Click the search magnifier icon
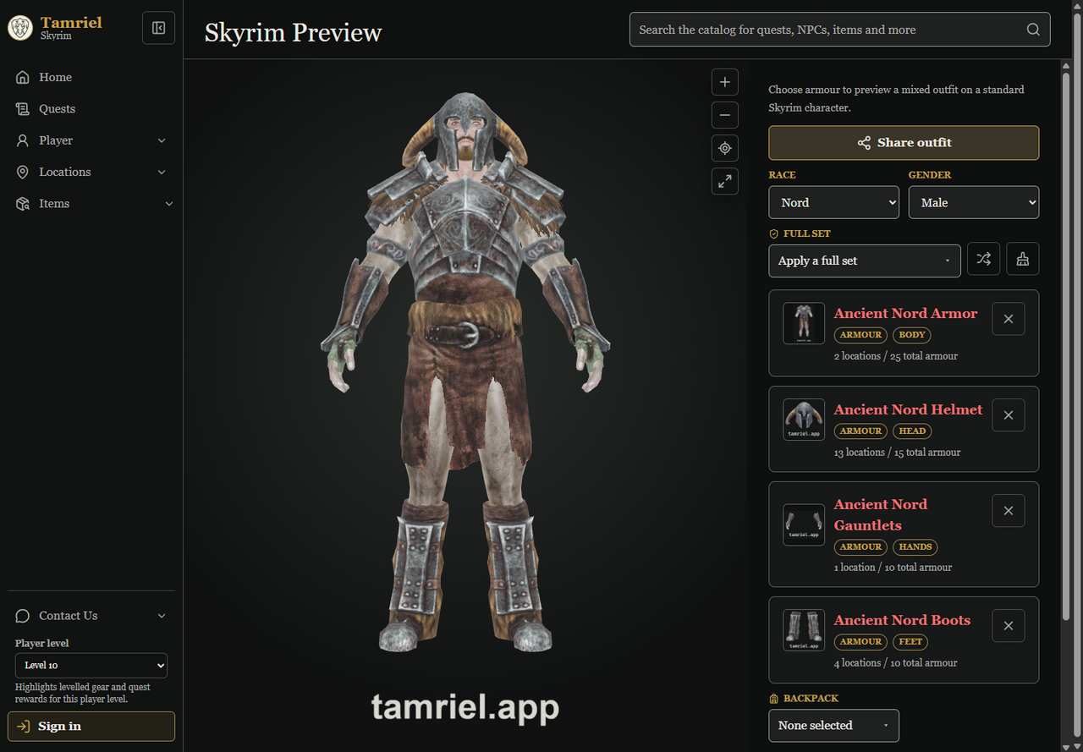Image resolution: width=1083 pixels, height=752 pixels. [1033, 30]
